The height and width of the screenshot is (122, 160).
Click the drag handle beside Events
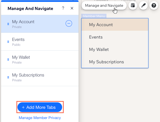8,42
